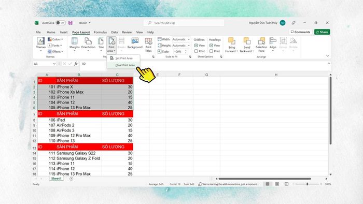Open Print Titles settings
This screenshot has height=204, width=363.
click(148, 45)
